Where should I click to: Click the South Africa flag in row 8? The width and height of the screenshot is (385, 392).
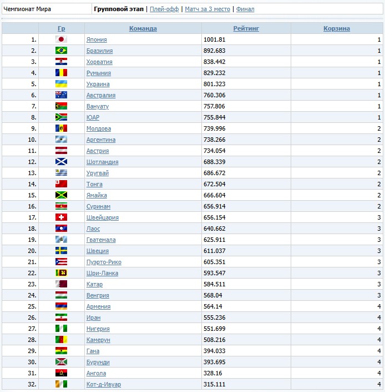coord(61,117)
